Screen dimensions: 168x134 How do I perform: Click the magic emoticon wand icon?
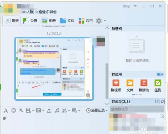coord(21,110)
